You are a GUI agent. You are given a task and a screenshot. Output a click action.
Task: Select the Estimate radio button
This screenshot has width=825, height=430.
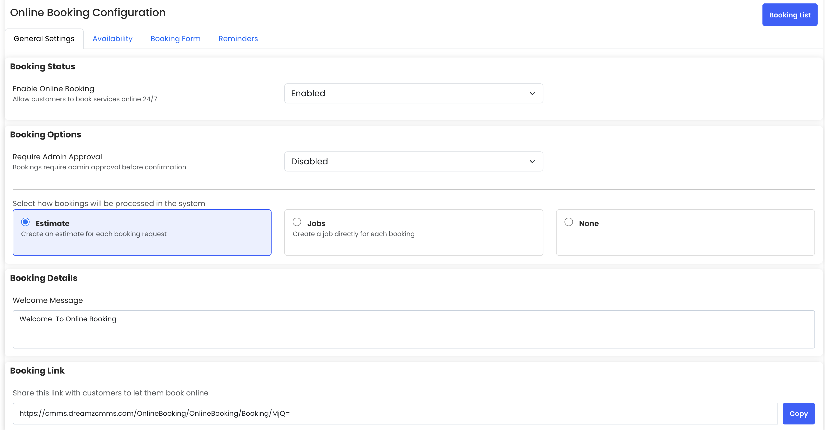(25, 222)
